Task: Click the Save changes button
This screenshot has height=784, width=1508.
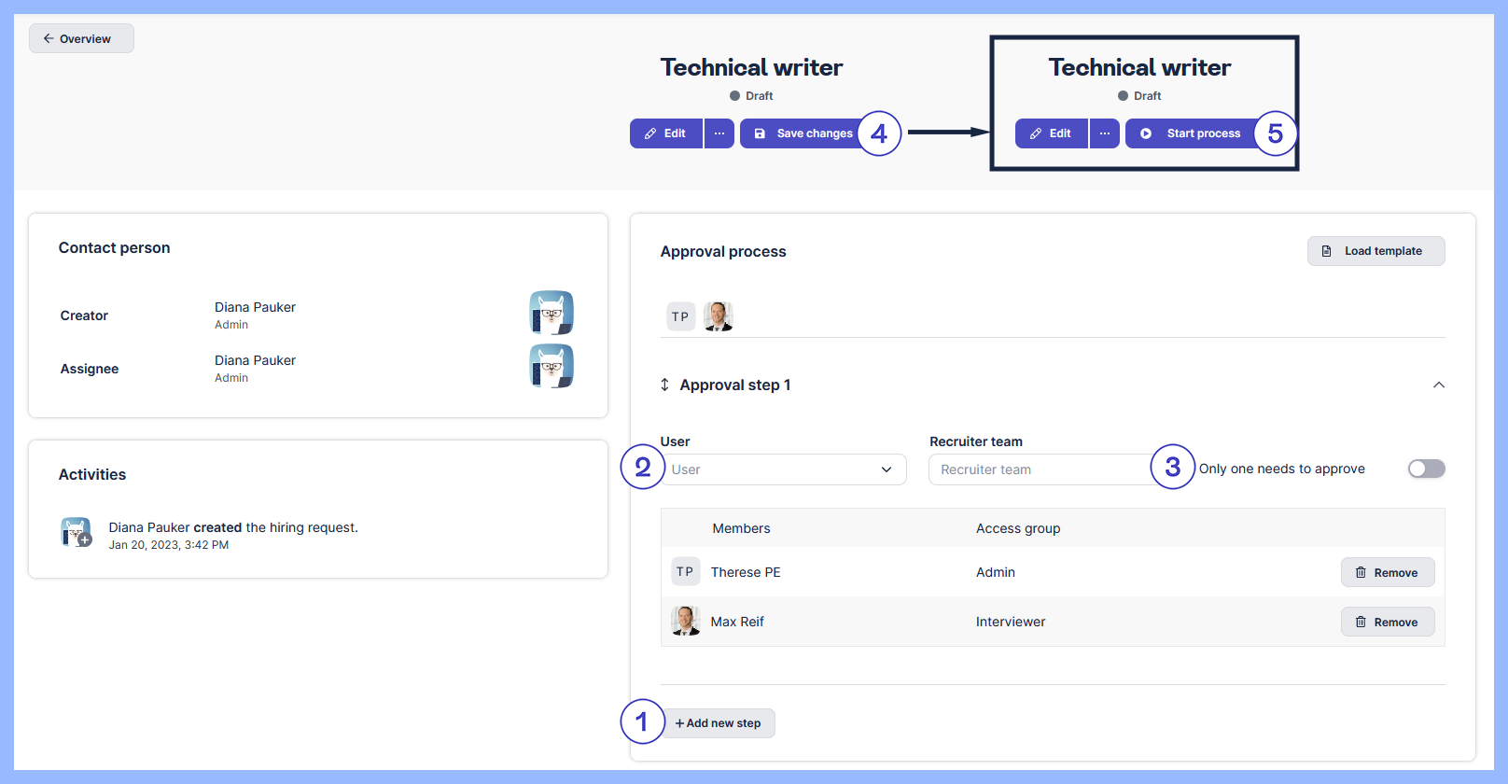Action: (803, 133)
